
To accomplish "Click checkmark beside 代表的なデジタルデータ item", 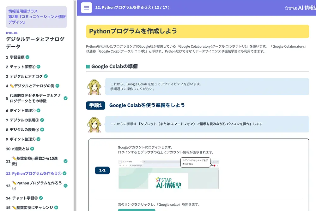I will coord(65,98).
